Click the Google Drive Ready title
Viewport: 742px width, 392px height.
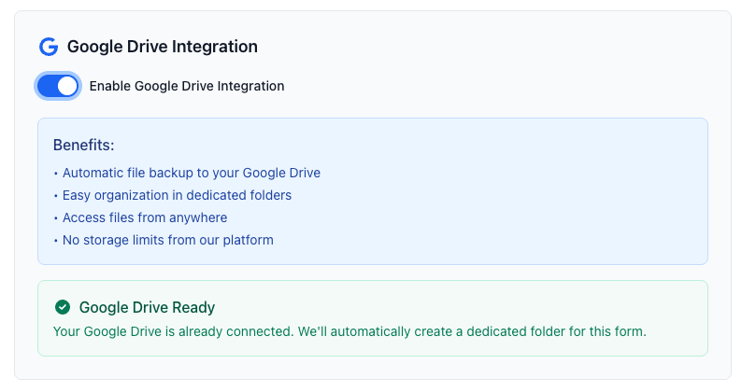[147, 307]
